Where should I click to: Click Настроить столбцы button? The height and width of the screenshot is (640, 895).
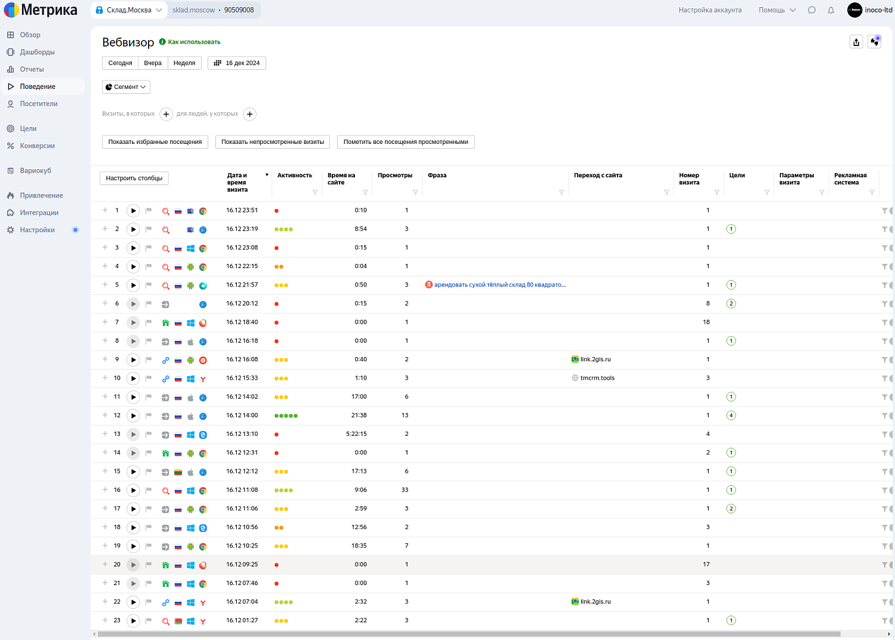pyautogui.click(x=134, y=179)
